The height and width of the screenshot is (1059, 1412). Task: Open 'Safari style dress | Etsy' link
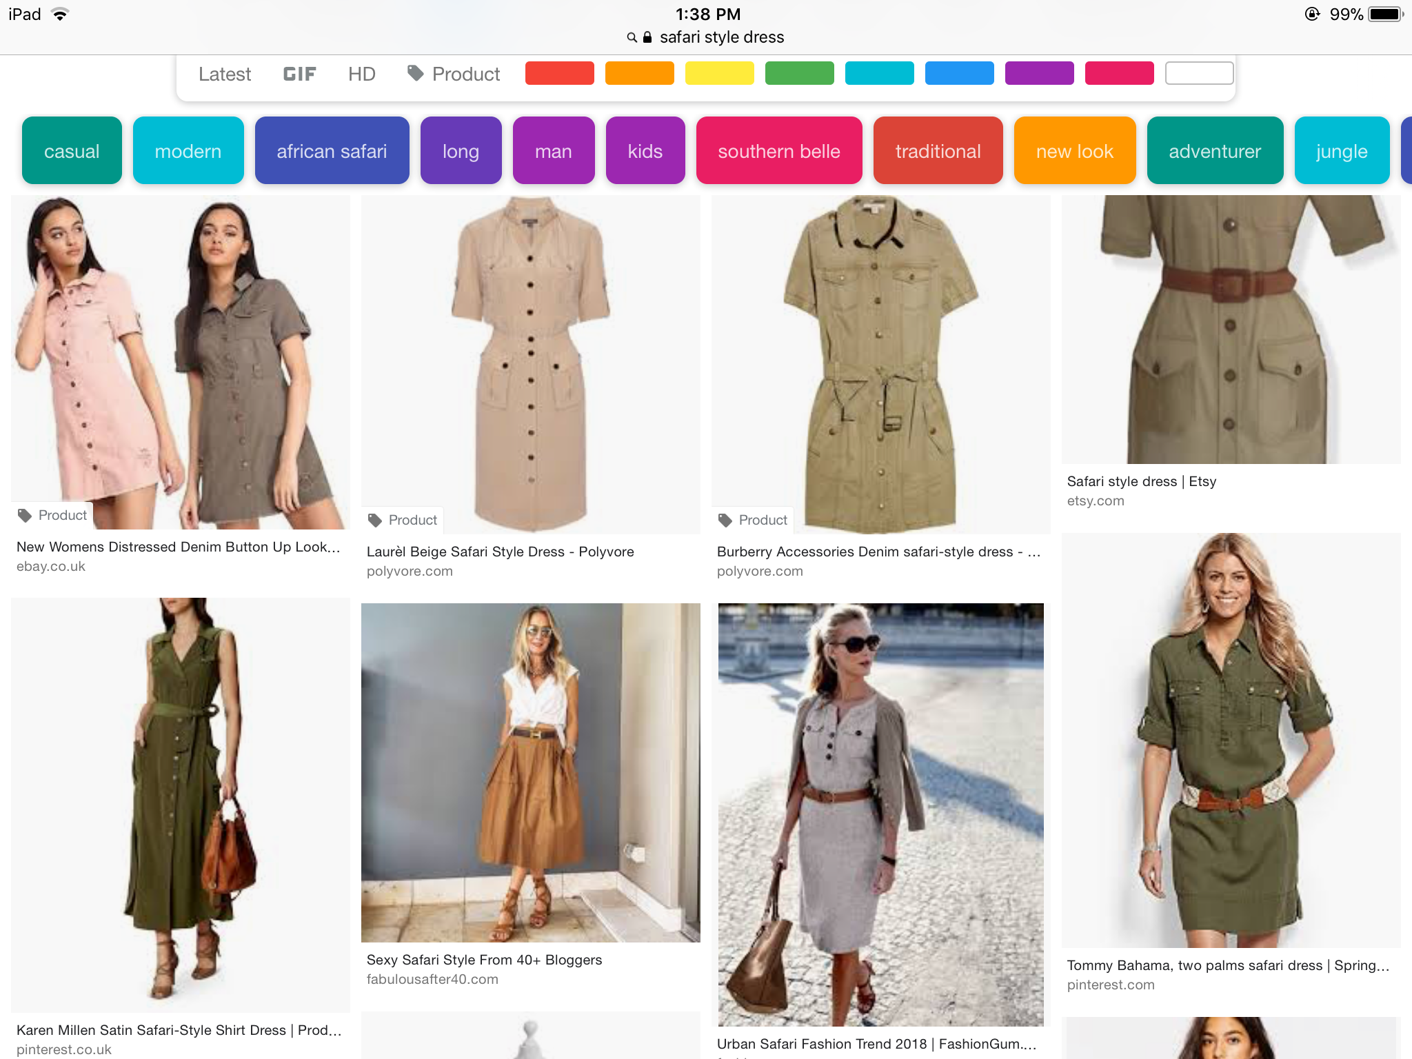(1141, 481)
